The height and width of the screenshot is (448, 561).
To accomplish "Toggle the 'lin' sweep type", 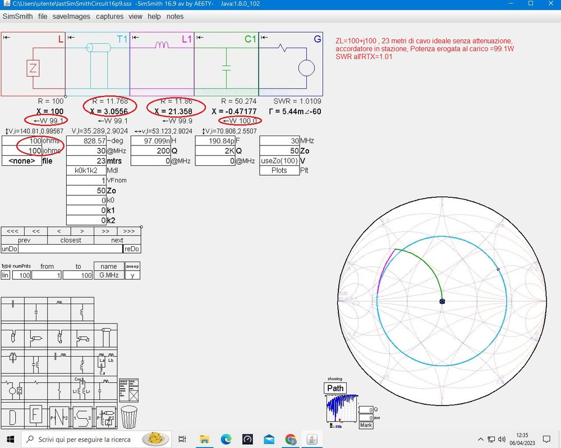I will [x=6, y=275].
